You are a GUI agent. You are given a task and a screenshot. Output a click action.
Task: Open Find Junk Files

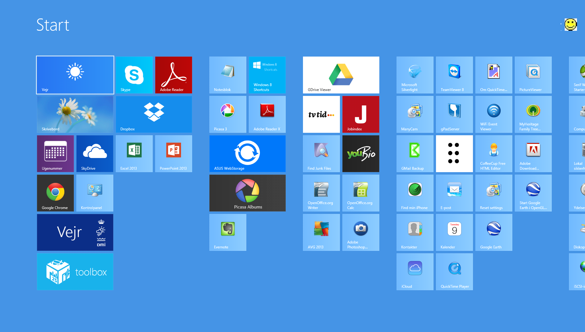pos(321,154)
